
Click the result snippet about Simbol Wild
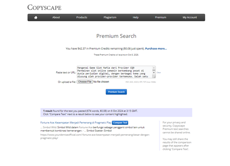click(92, 129)
